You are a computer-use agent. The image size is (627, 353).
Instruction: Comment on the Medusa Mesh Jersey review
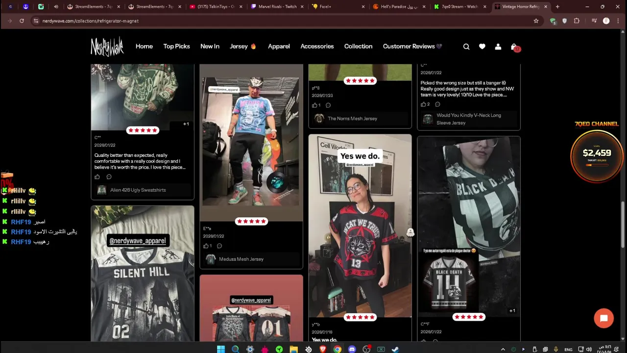[219, 246]
